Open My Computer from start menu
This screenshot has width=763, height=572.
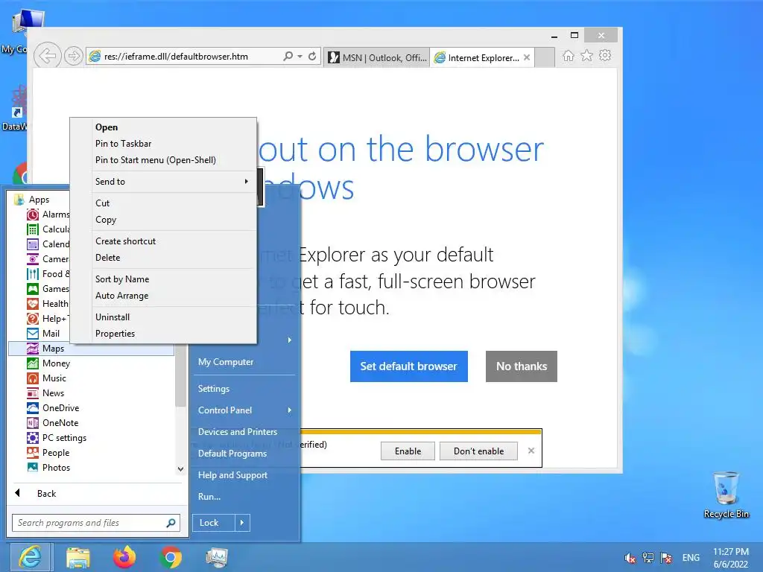226,362
